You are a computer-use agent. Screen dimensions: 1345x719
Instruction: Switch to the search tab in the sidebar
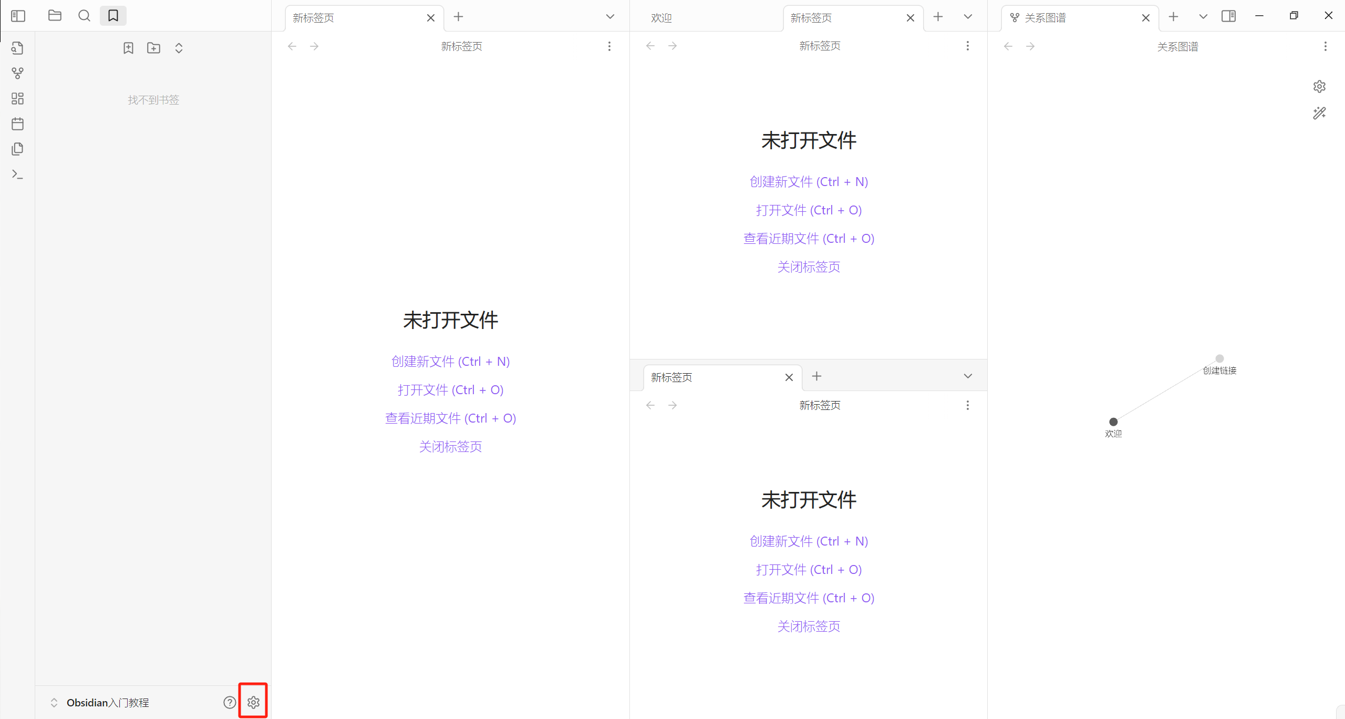pos(84,16)
